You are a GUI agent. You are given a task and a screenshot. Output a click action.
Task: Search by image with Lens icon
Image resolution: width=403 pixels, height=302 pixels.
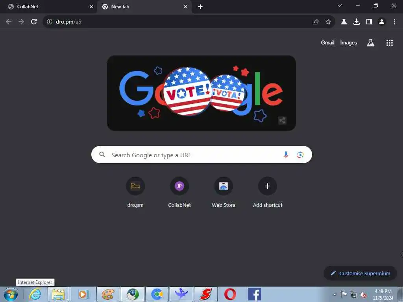tap(300, 155)
